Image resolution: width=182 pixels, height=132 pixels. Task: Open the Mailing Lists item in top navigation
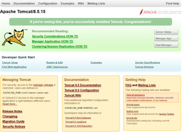[96, 4]
